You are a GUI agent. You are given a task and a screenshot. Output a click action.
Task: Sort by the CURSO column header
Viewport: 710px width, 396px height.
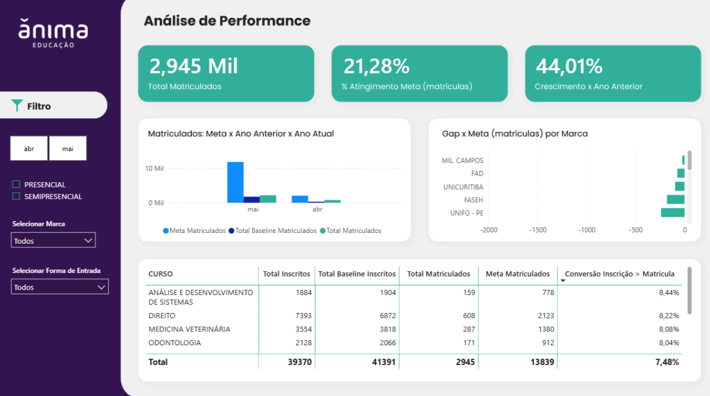(160, 274)
